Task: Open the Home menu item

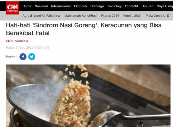Action: pos(27,6)
